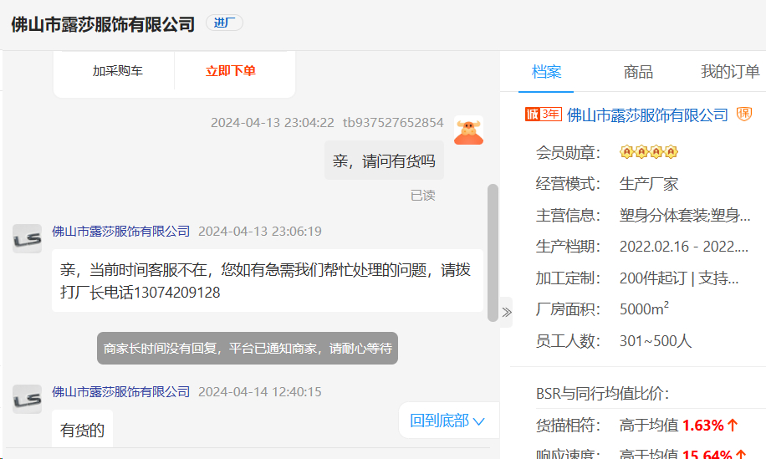Screen dimensions: 766x459
Task: Click the BSR与同行均值比价 heading
Action: 602,394
